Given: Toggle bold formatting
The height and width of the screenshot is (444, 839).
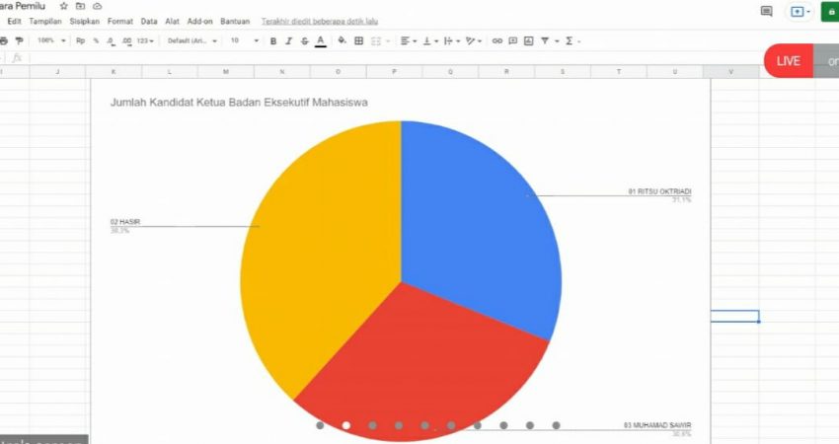Looking at the screenshot, I should pos(272,40).
